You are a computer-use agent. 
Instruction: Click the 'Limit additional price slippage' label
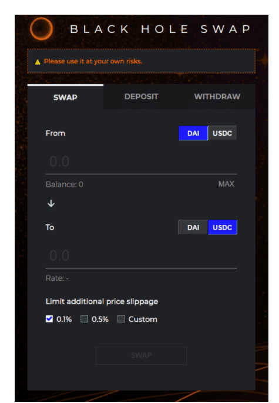[x=102, y=301]
